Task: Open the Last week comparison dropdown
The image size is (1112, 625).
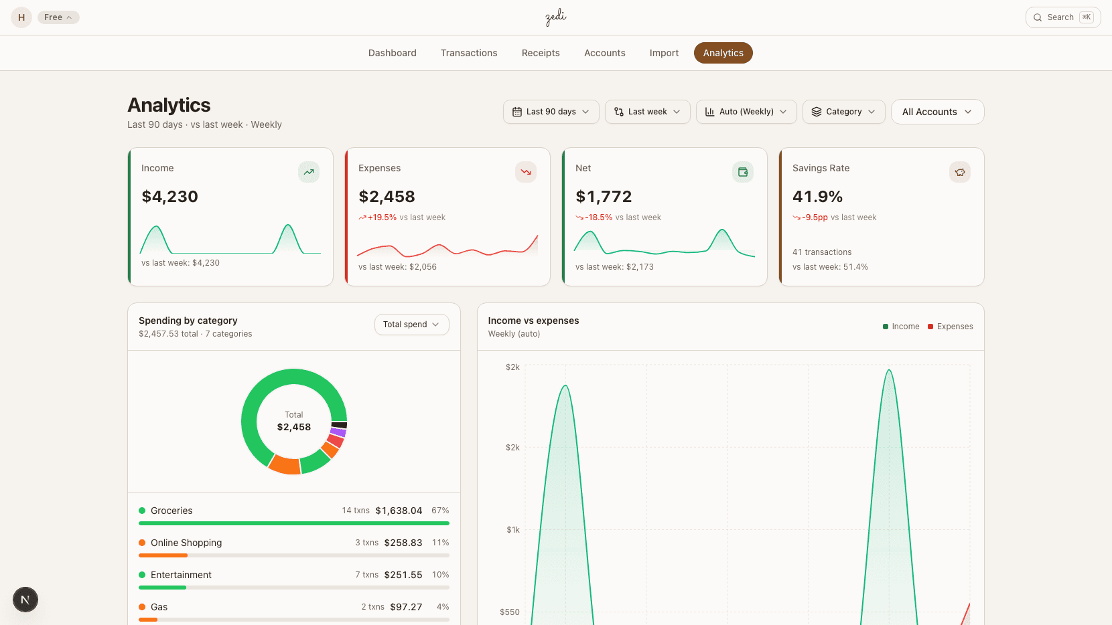Action: [x=648, y=112]
